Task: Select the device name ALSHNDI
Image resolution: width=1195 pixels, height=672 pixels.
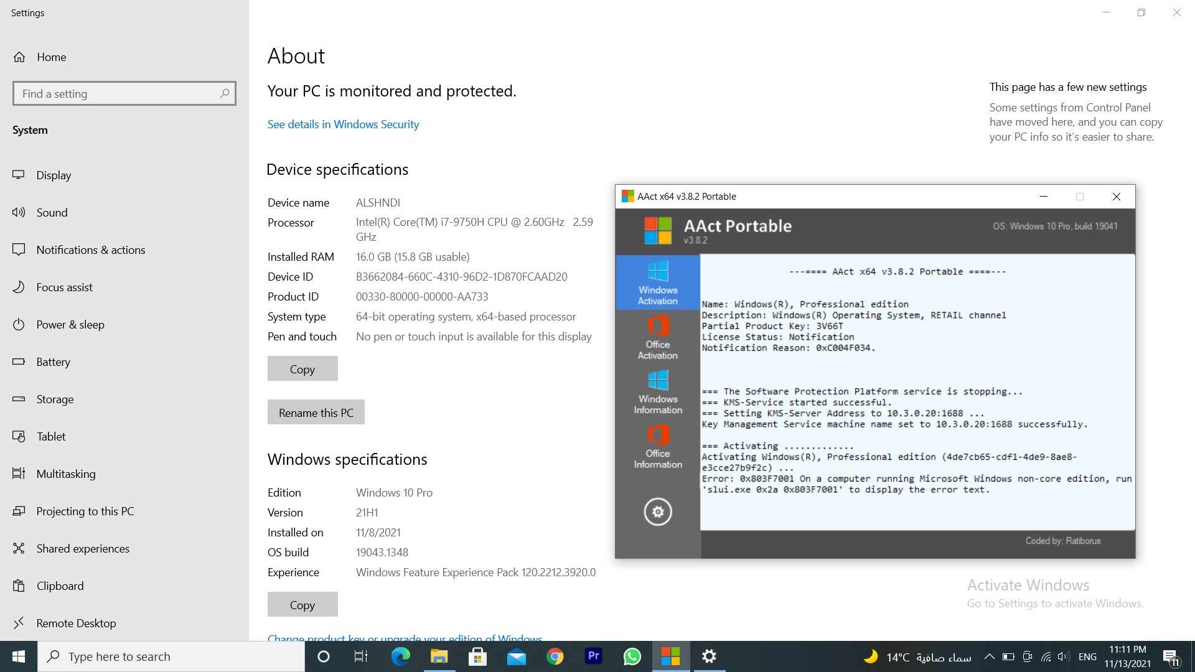Action: [378, 203]
